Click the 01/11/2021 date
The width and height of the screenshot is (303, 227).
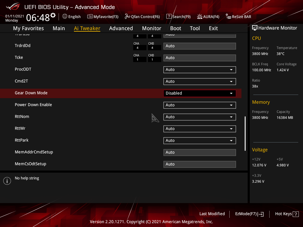tap(14, 16)
